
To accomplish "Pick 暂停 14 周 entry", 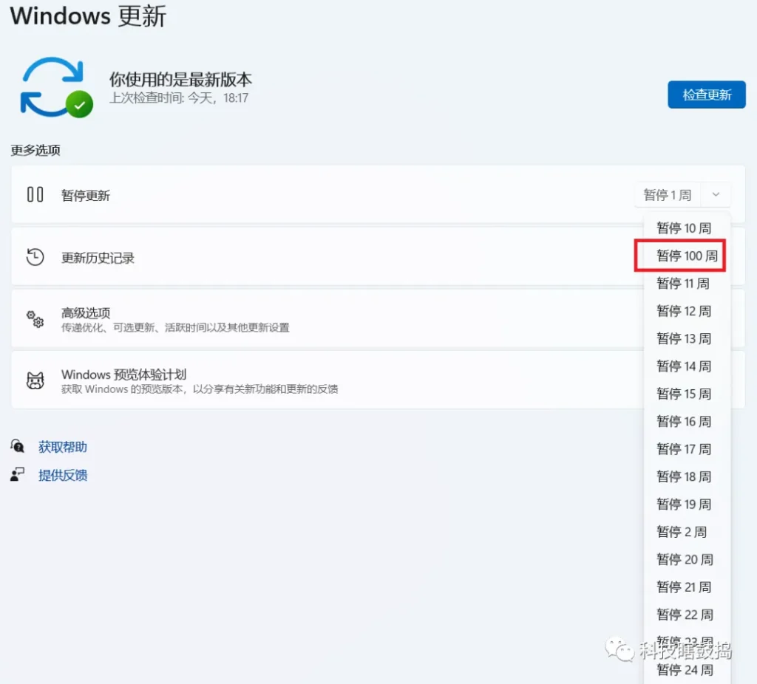I will click(x=684, y=366).
